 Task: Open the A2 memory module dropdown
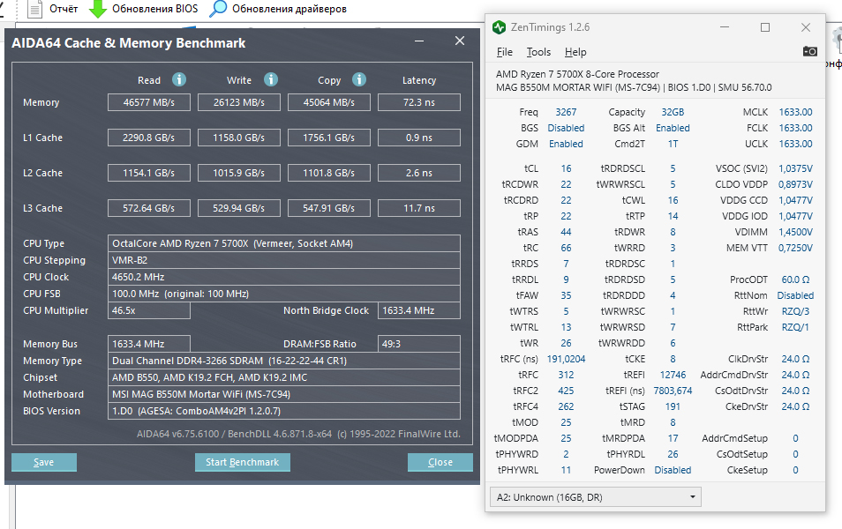coord(595,497)
